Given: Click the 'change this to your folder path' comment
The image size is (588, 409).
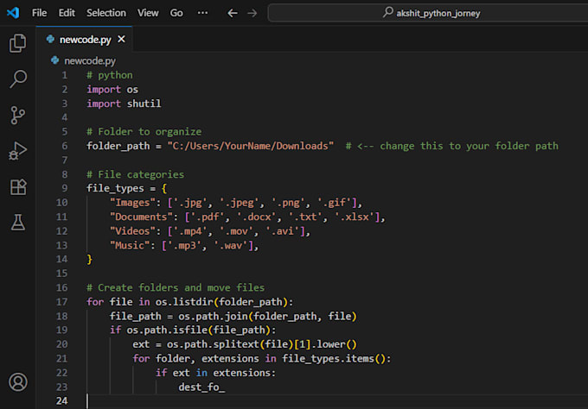Looking at the screenshot, I should [470, 146].
